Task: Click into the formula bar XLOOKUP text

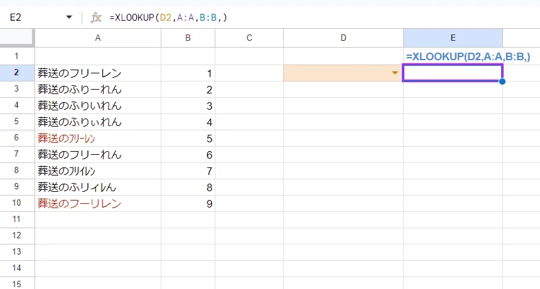Action: pos(168,18)
